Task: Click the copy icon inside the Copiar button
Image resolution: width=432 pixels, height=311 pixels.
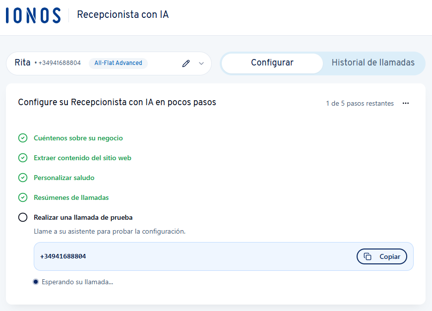Action: (369, 256)
